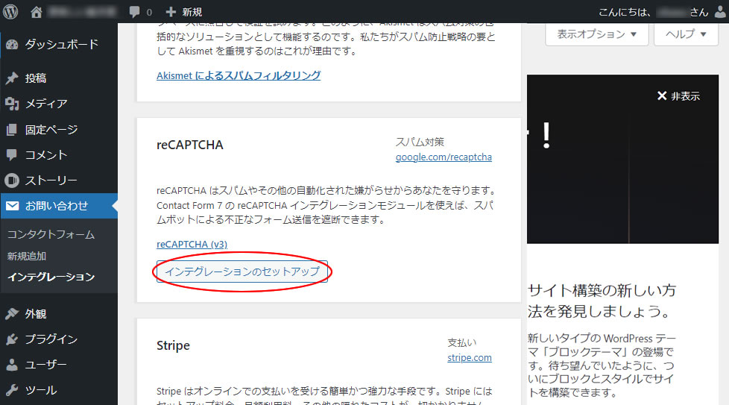Expand ヘルプ dropdown
This screenshot has width=729, height=405.
pos(687,34)
